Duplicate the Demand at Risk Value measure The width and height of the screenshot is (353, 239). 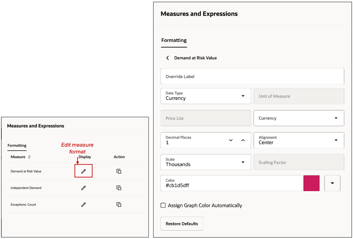point(119,171)
